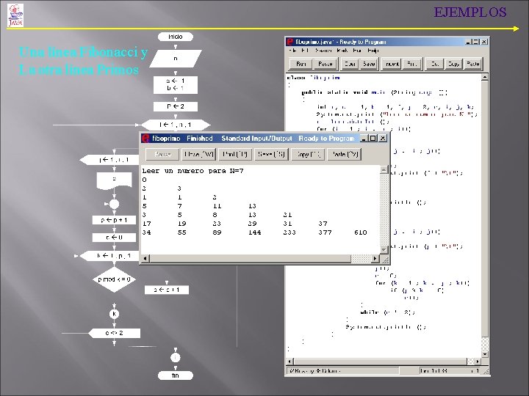This screenshot has width=529, height=396.
Task: Click the Java logo in the slide corner
Action: (x=15, y=15)
